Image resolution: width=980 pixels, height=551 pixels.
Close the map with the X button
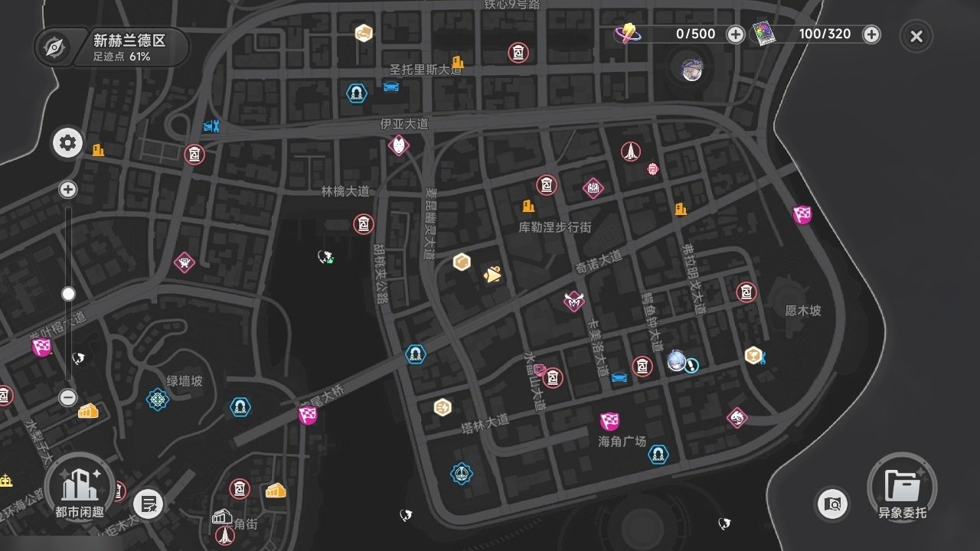(916, 36)
